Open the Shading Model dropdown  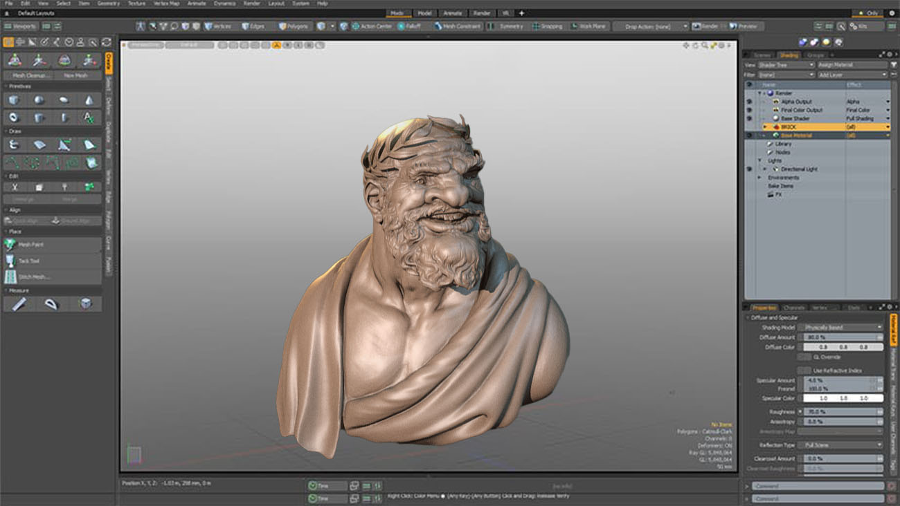[840, 328]
